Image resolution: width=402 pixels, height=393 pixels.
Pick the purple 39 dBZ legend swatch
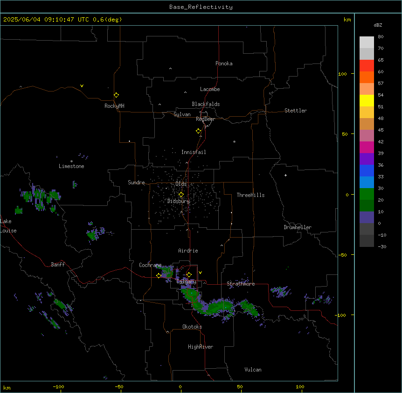tap(367, 159)
